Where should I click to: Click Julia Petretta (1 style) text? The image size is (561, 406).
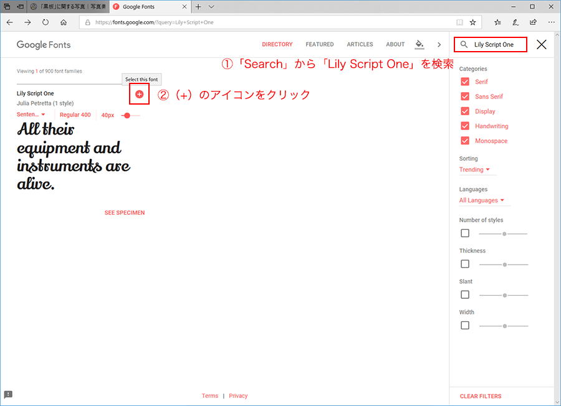click(45, 103)
